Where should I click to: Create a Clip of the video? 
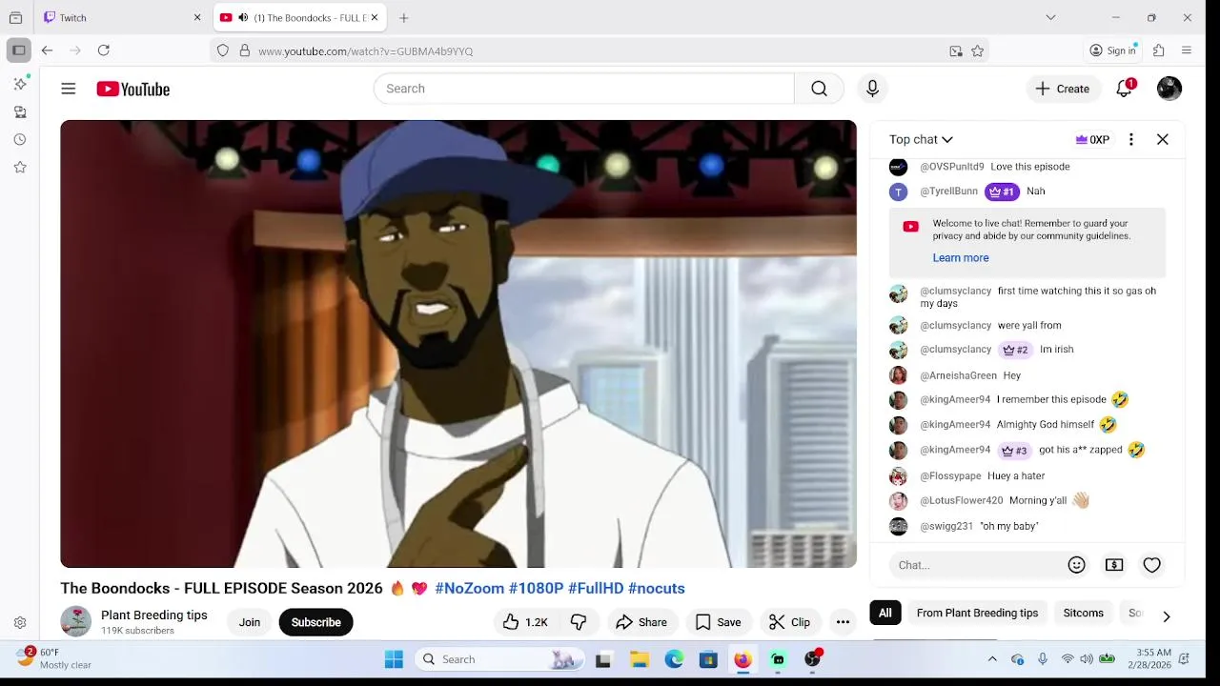tap(789, 622)
